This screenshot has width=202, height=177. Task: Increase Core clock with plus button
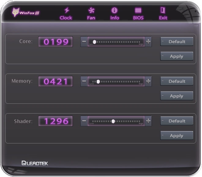point(148,42)
